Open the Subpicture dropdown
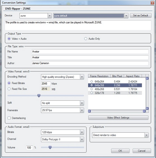The width and height of the screenshot is (156, 158). [x=147, y=135]
